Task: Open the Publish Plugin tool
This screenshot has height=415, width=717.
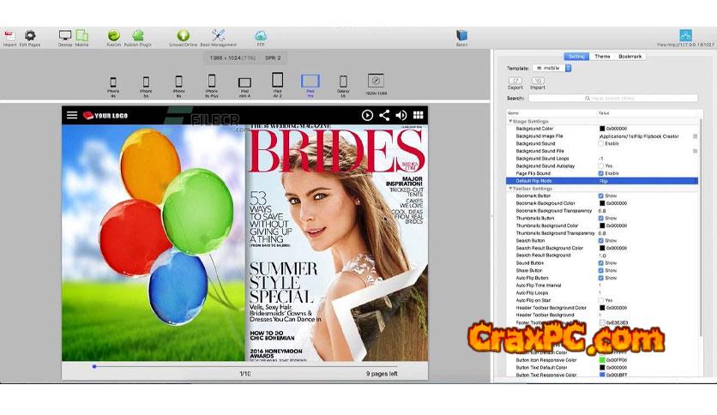Action: pyautogui.click(x=137, y=36)
